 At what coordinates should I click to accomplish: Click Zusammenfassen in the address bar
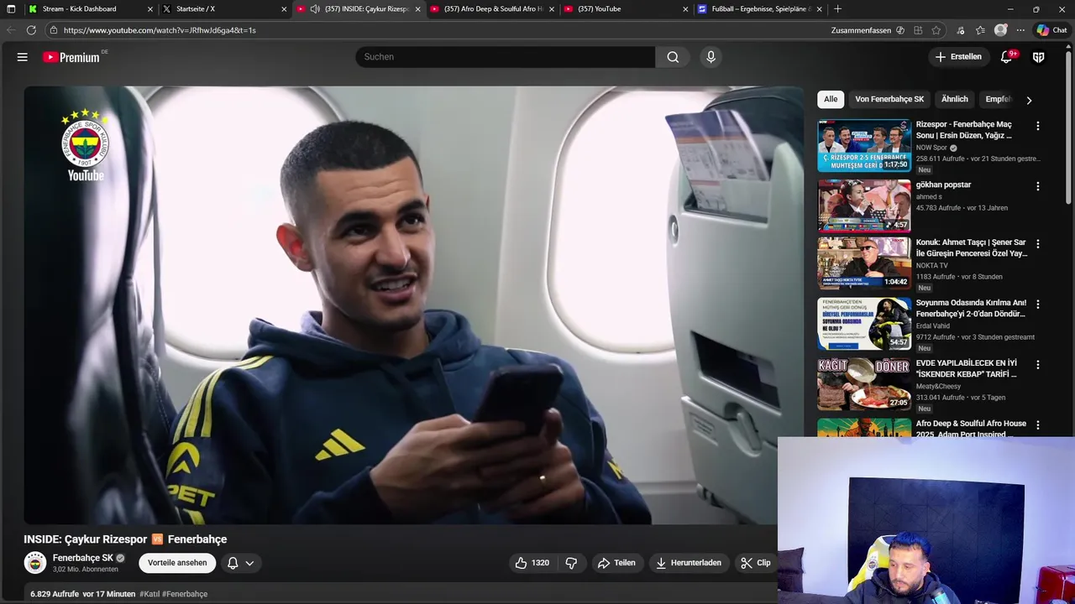click(x=861, y=30)
